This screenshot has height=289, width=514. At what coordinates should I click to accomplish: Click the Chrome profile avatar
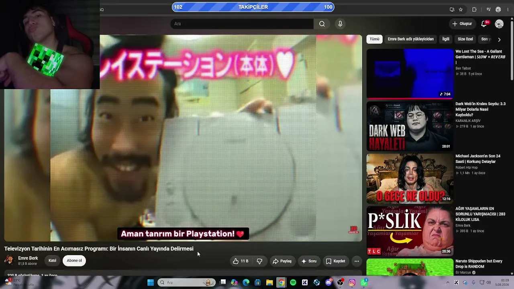click(498, 10)
